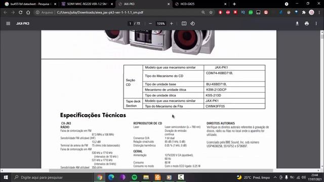The width and height of the screenshot is (324, 182).
Task: Click the table cell KSS-213D
Action: tap(234, 96)
